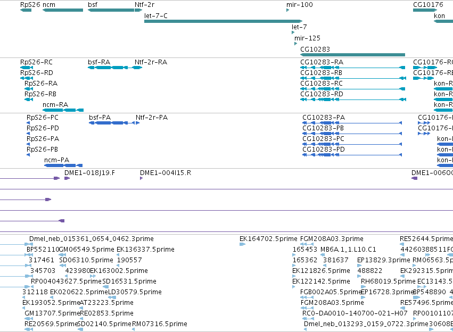Viewport: 453px width, 332px height.
Task: Click the SD16531.5prime EST label
Action: 129,281
